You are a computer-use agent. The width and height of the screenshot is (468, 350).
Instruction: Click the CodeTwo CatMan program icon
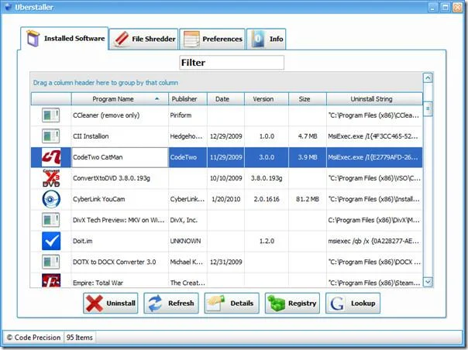(51, 157)
